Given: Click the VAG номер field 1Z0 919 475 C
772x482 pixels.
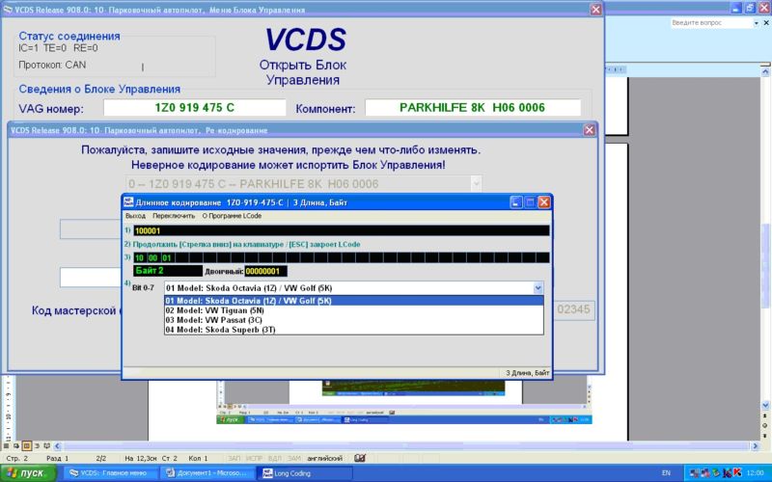Looking at the screenshot, I should click(195, 108).
